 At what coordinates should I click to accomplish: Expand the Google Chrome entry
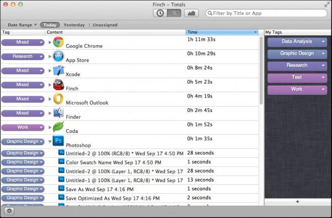tap(50, 42)
